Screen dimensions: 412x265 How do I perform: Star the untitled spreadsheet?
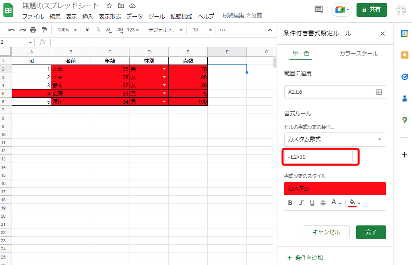click(x=109, y=6)
